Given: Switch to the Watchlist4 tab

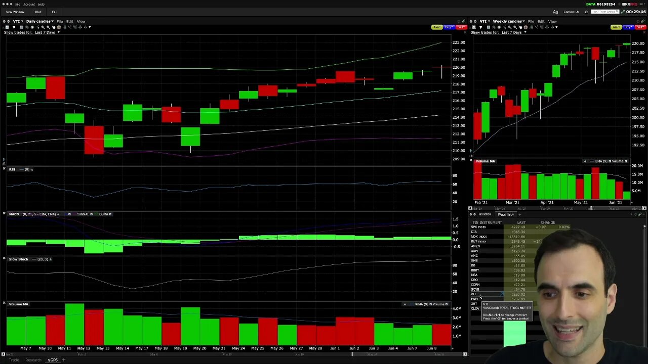Looking at the screenshot, I should pos(506,214).
